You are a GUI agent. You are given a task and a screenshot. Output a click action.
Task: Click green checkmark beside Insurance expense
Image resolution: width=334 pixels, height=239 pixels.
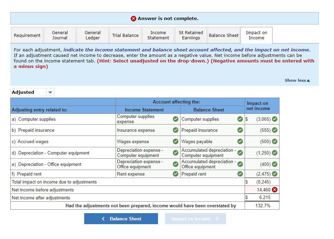(176, 130)
